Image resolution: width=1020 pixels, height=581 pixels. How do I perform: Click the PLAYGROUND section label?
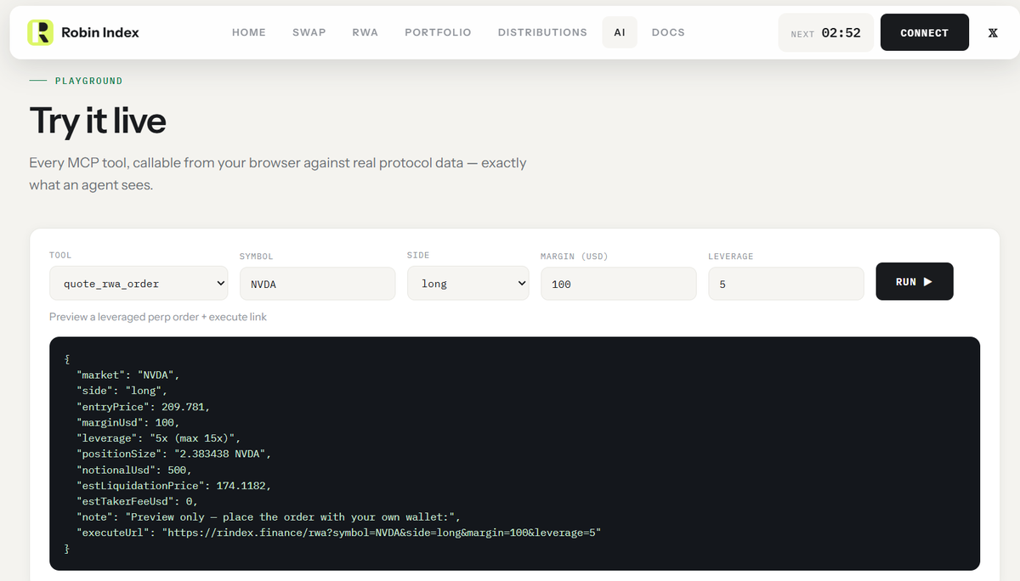click(88, 81)
